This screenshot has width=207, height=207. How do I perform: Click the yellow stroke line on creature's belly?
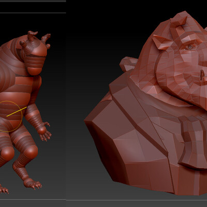tap(17, 112)
